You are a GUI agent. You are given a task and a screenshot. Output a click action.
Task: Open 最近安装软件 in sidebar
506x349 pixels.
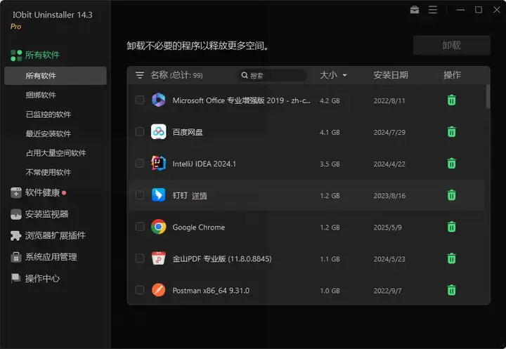pyautogui.click(x=48, y=133)
